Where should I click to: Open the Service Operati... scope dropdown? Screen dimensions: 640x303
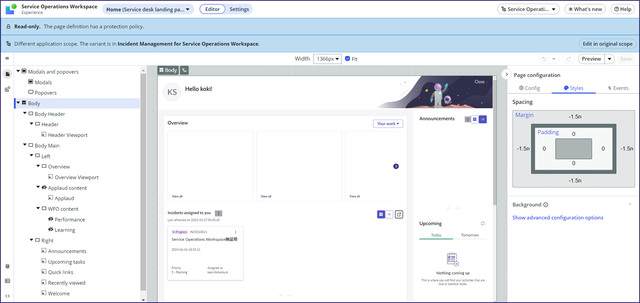point(528,9)
